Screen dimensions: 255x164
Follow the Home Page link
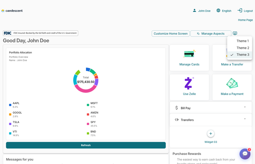pos(245,20)
